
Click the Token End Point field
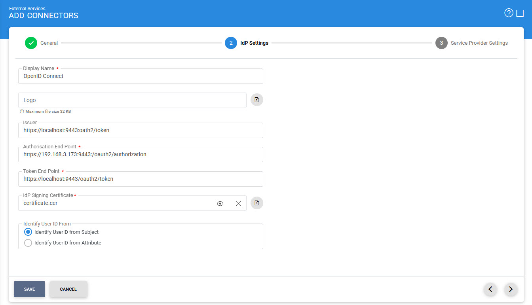[x=141, y=179]
